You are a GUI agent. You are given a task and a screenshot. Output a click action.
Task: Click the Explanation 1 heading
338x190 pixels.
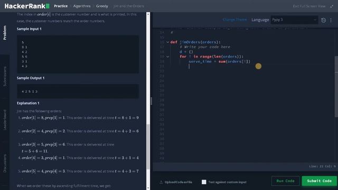tap(28, 103)
